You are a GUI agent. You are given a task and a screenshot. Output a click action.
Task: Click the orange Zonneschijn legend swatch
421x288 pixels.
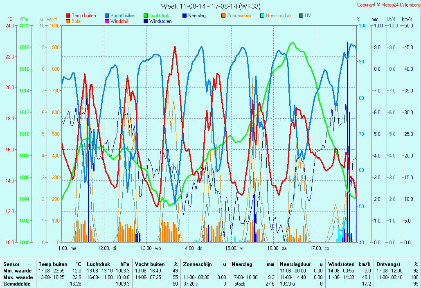coord(223,16)
